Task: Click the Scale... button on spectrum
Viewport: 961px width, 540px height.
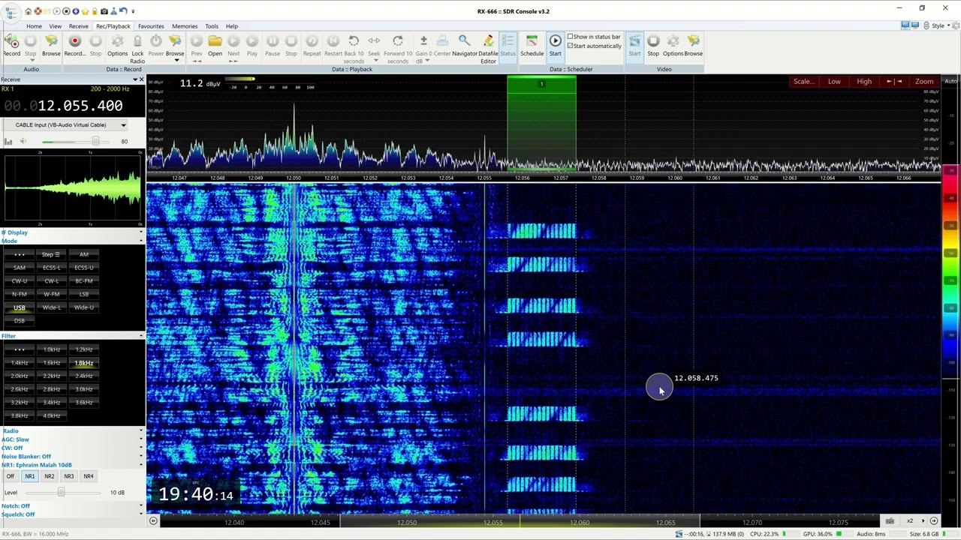Action: coord(803,82)
